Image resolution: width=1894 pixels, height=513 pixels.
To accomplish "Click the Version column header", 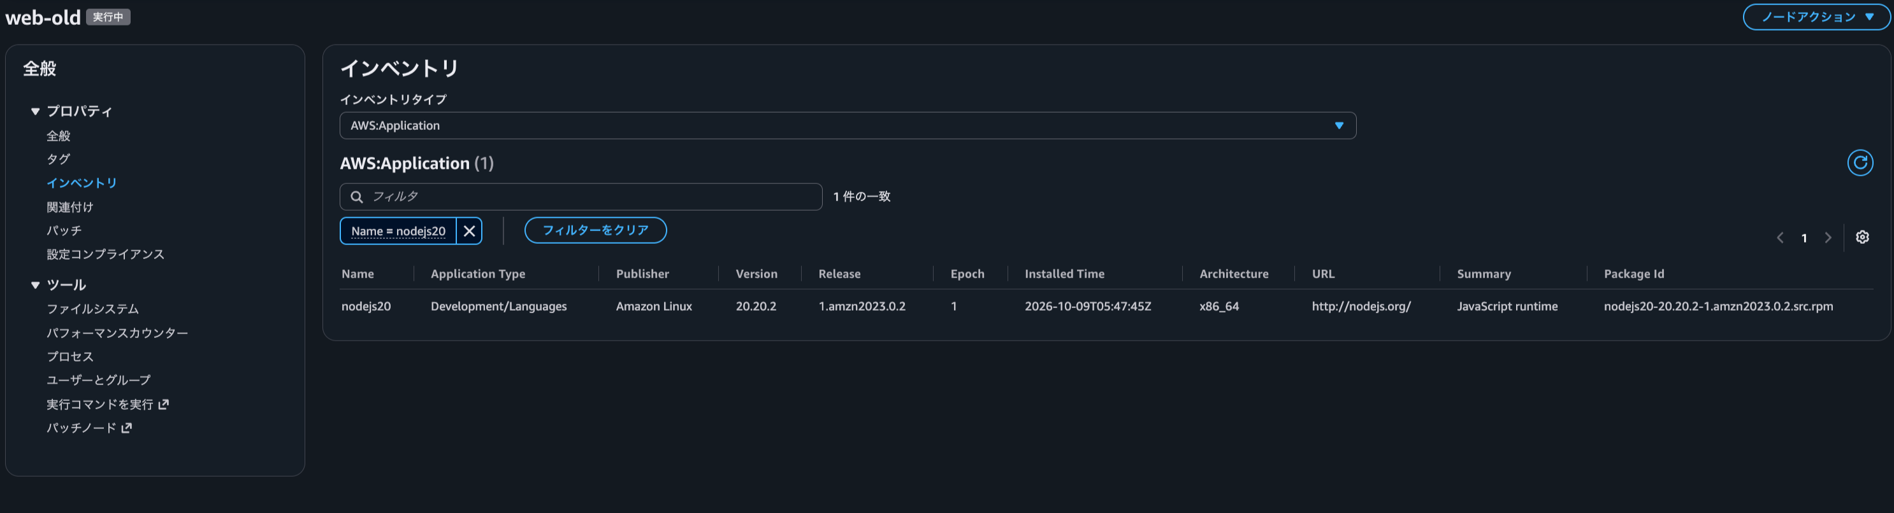I will (x=756, y=274).
